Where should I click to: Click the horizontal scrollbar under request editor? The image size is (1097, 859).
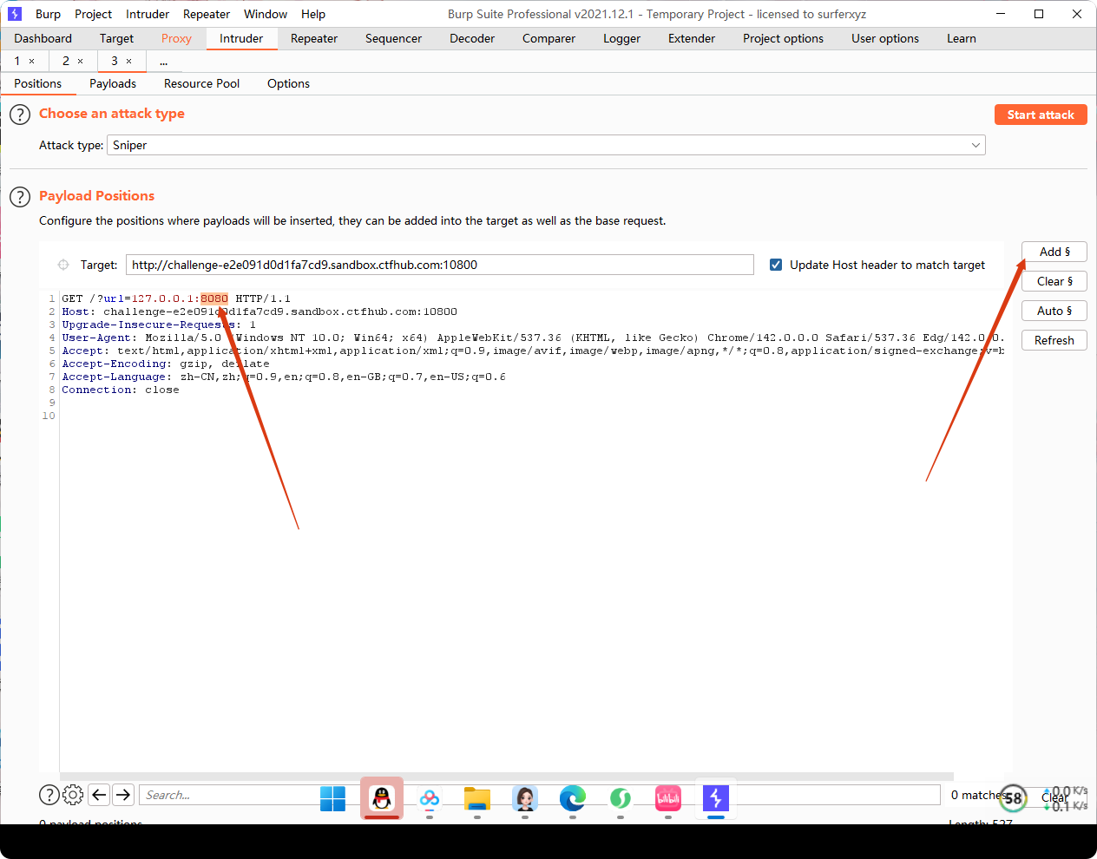click(507, 777)
